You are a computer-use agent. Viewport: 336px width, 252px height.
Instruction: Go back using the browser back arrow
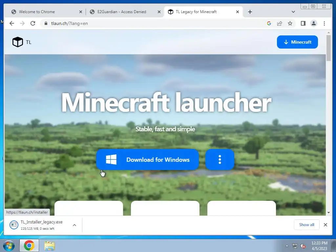click(x=12, y=23)
